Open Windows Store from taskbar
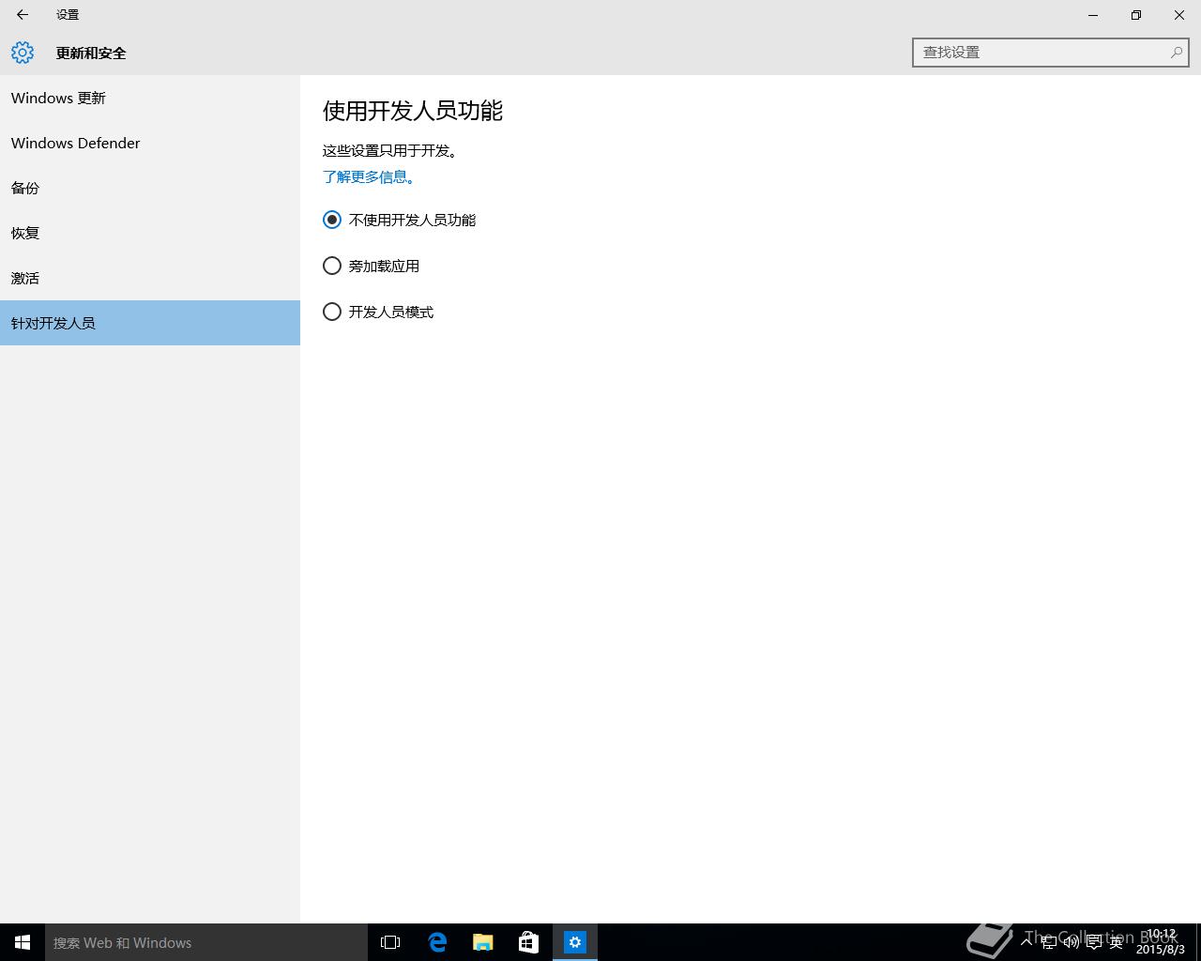 click(x=529, y=942)
